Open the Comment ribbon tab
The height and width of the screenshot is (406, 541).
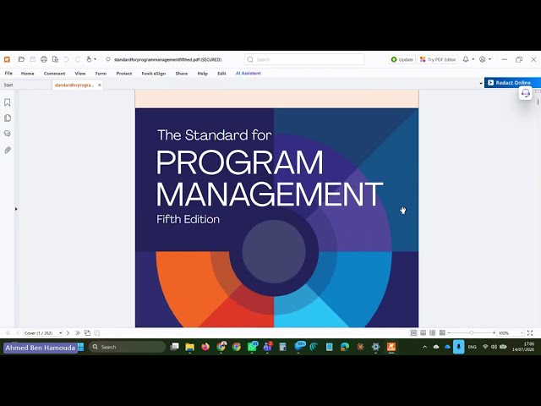(54, 74)
